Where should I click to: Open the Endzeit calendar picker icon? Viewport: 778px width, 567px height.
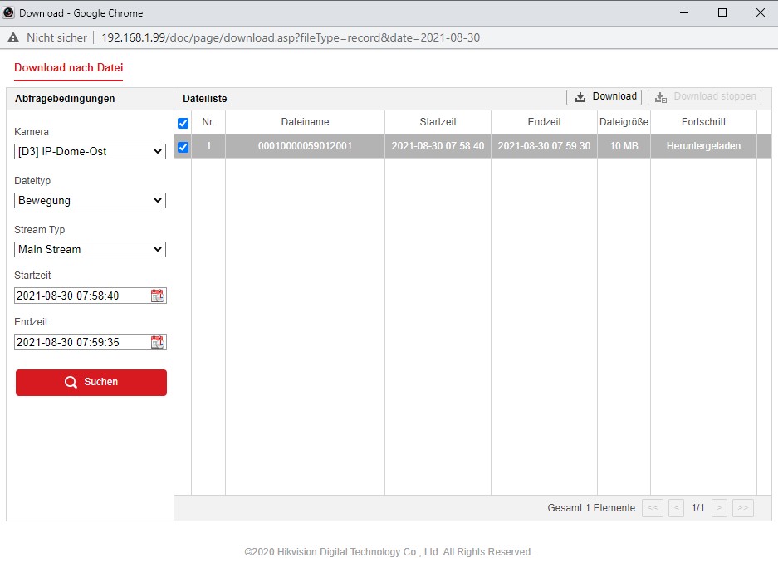point(158,342)
